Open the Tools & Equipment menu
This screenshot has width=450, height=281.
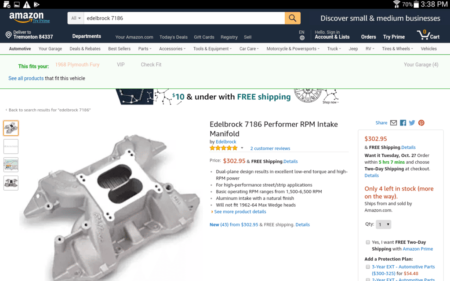click(213, 49)
